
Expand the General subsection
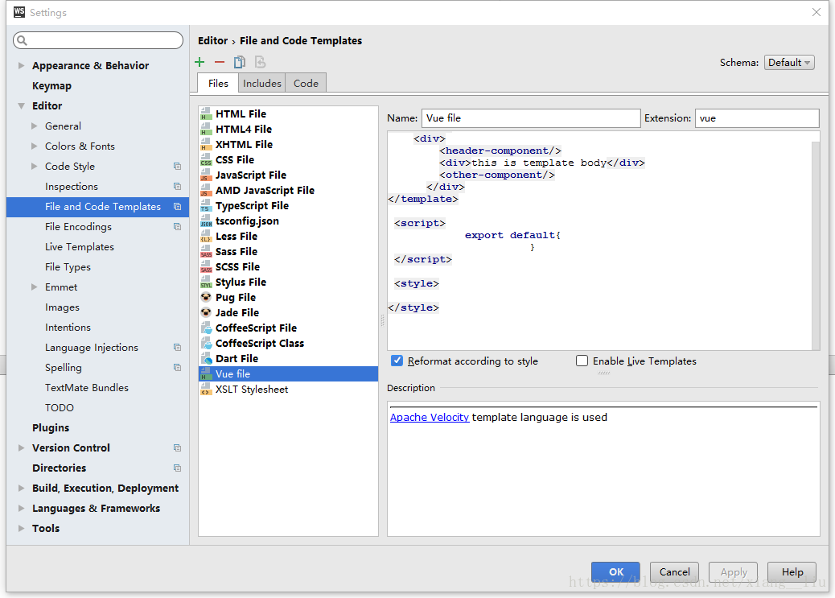click(35, 126)
